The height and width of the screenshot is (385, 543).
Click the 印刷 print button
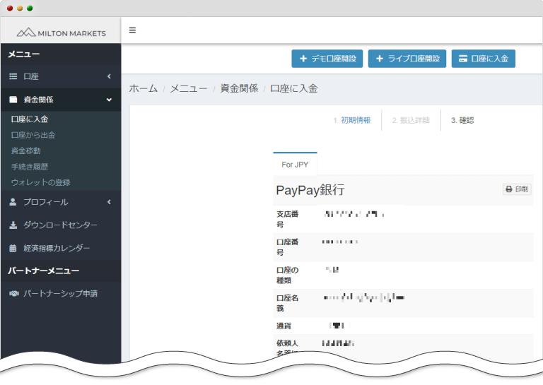point(517,189)
